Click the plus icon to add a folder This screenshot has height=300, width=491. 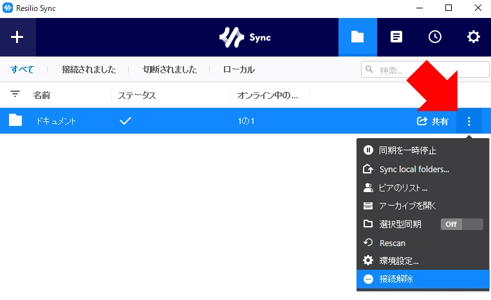click(x=17, y=37)
